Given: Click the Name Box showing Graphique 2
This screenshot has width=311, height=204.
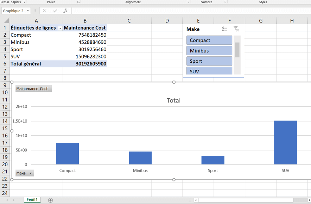Looking at the screenshot, I should click(13, 11).
